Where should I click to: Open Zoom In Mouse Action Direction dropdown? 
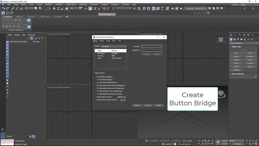point(123,100)
